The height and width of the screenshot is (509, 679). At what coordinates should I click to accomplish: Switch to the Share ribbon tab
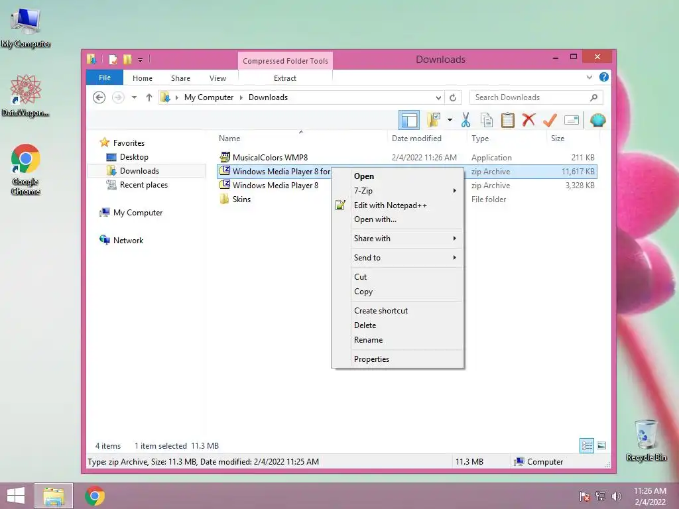180,78
